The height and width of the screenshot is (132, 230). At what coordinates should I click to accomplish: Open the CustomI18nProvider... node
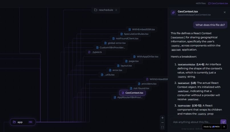(111, 48)
